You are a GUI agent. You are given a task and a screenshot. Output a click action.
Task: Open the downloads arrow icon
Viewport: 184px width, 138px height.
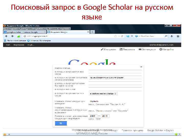(172, 36)
